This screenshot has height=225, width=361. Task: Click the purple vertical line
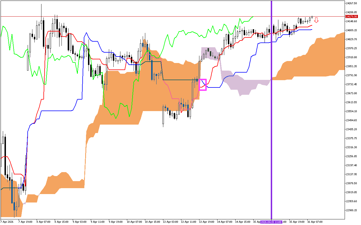(x=271, y=112)
